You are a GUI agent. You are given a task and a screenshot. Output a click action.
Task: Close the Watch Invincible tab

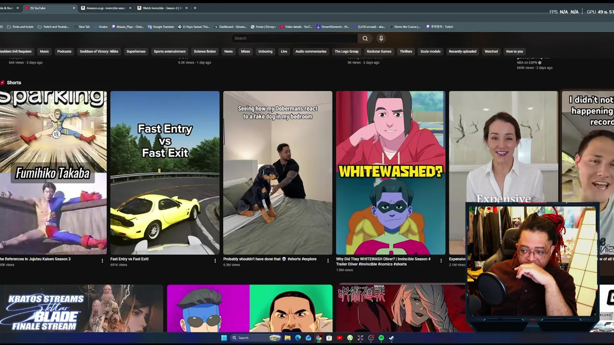point(187,8)
